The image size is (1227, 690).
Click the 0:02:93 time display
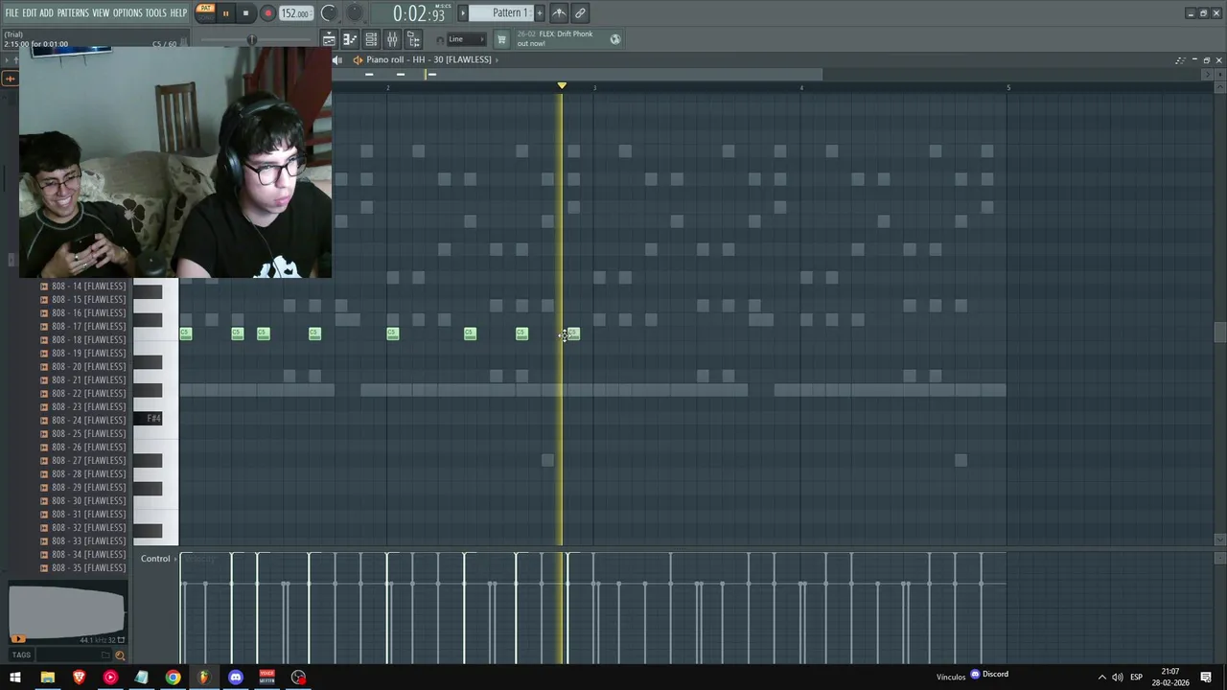[419, 13]
